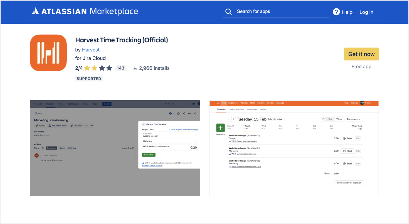This screenshot has height=224, width=409.
Task: Click the magnifying glass search icon
Action: pos(228,12)
